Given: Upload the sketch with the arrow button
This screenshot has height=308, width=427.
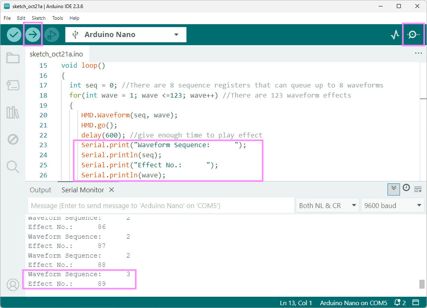Looking at the screenshot, I should click(x=33, y=35).
